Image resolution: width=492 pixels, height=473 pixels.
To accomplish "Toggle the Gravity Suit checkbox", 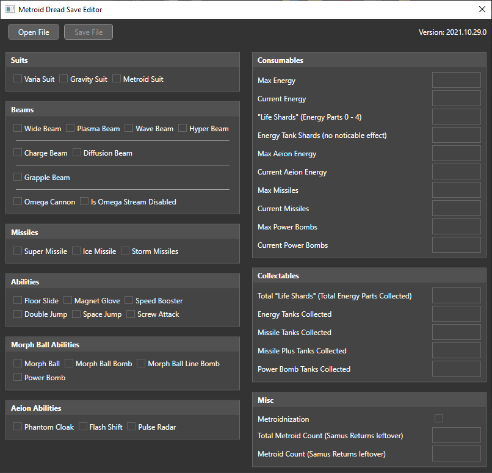I will [63, 79].
